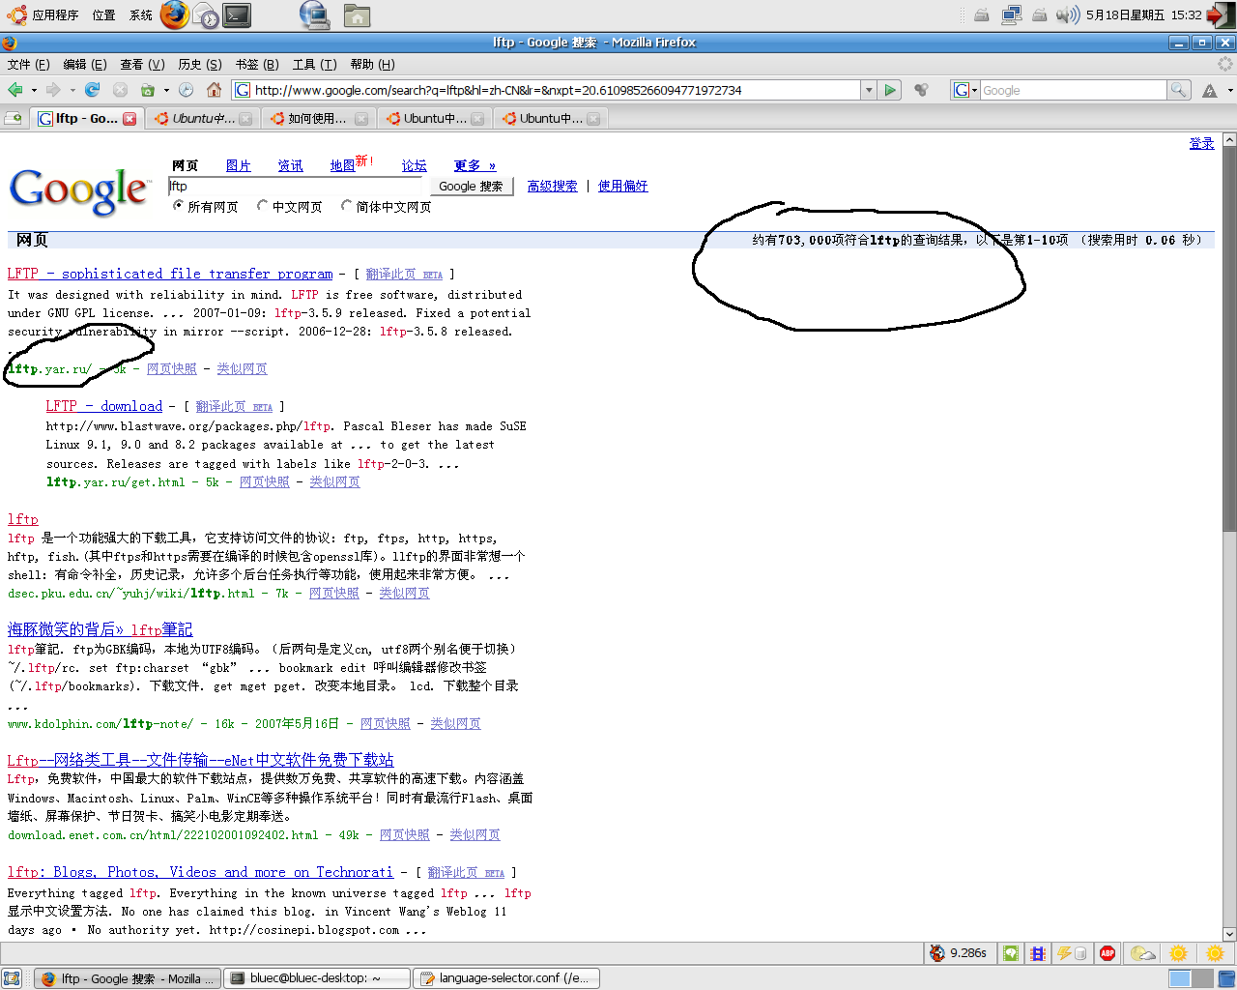Click the workspace switcher second workspace

(x=1203, y=978)
